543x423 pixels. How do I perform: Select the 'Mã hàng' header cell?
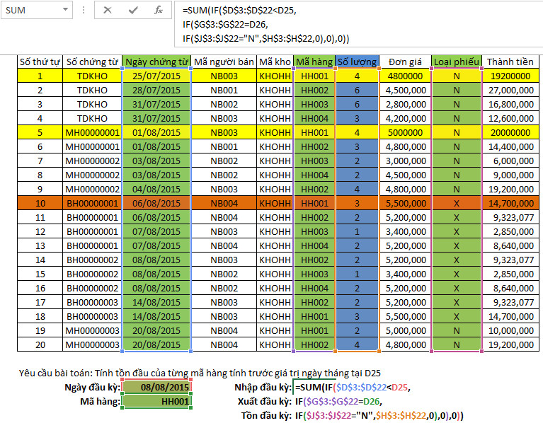click(314, 62)
